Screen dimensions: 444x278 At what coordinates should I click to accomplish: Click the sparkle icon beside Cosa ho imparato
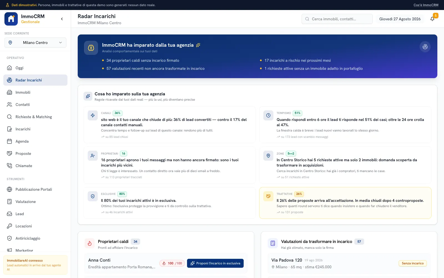(88, 96)
